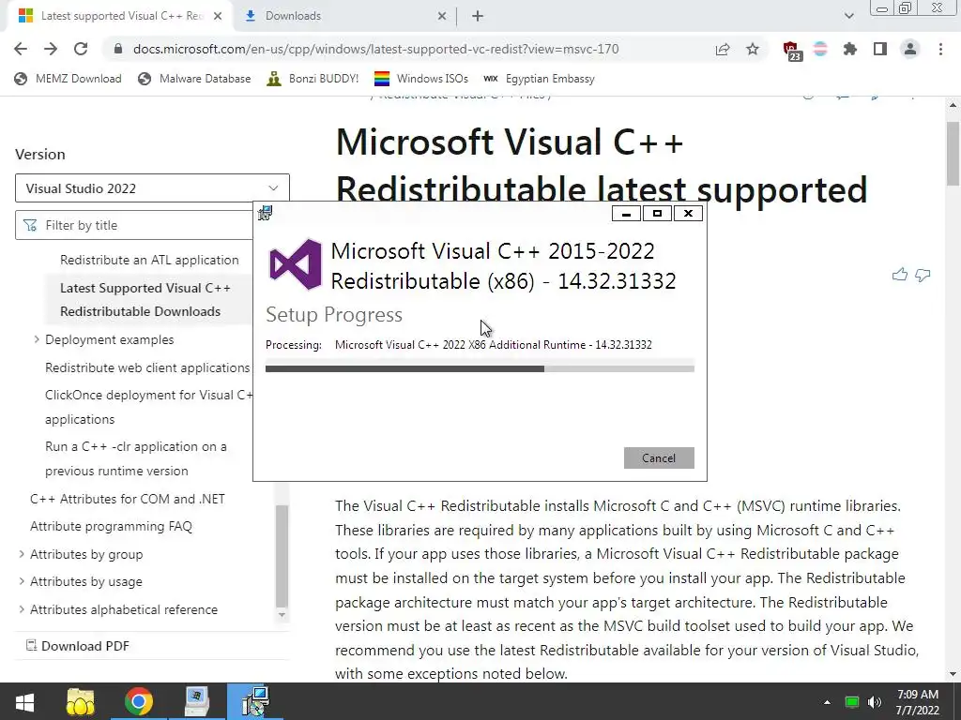The width and height of the screenshot is (961, 720).
Task: Open Redistribute web client applications
Action: [x=147, y=367]
